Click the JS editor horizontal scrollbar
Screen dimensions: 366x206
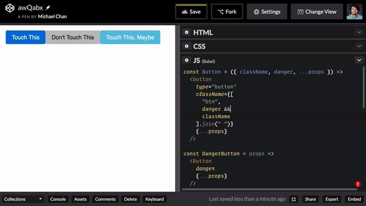[x=269, y=189]
